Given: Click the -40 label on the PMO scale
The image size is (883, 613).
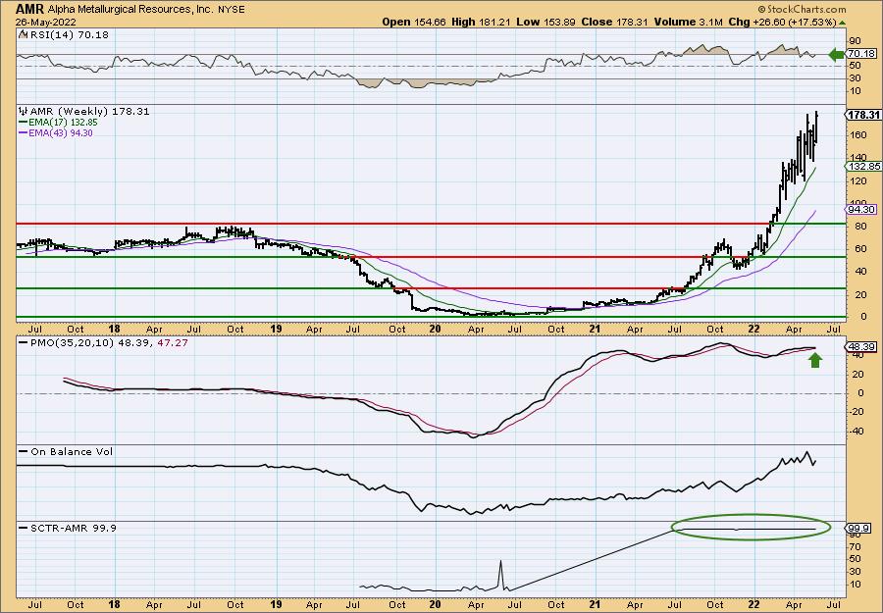Looking at the screenshot, I should point(856,432).
